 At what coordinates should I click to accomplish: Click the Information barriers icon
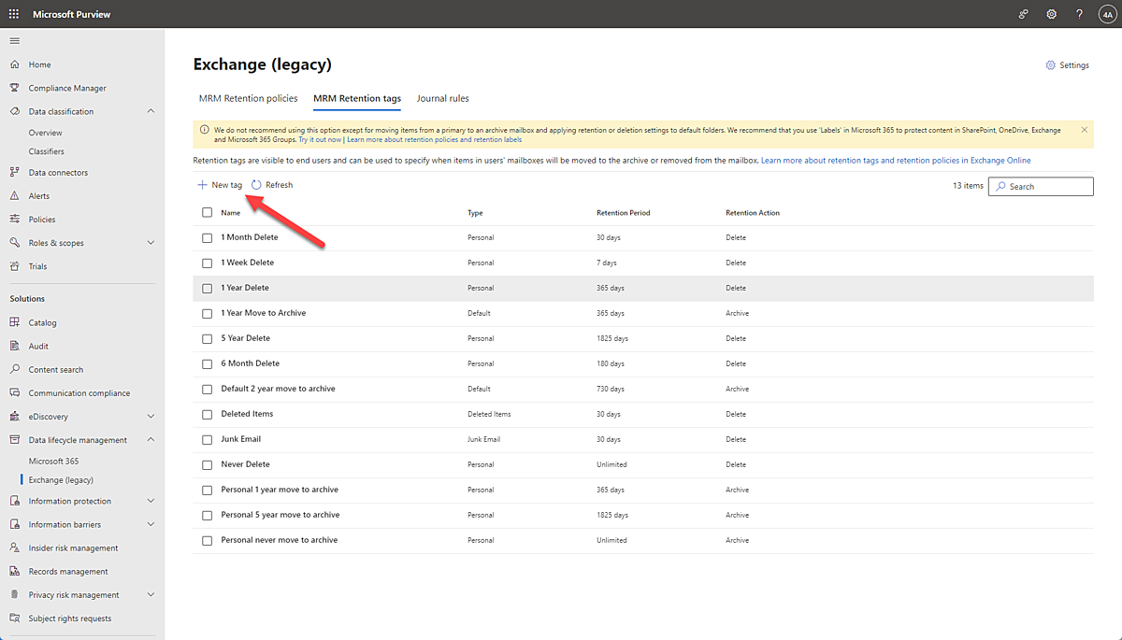[14, 524]
